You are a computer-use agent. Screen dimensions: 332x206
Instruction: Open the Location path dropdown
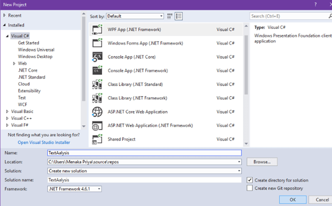click(239, 162)
